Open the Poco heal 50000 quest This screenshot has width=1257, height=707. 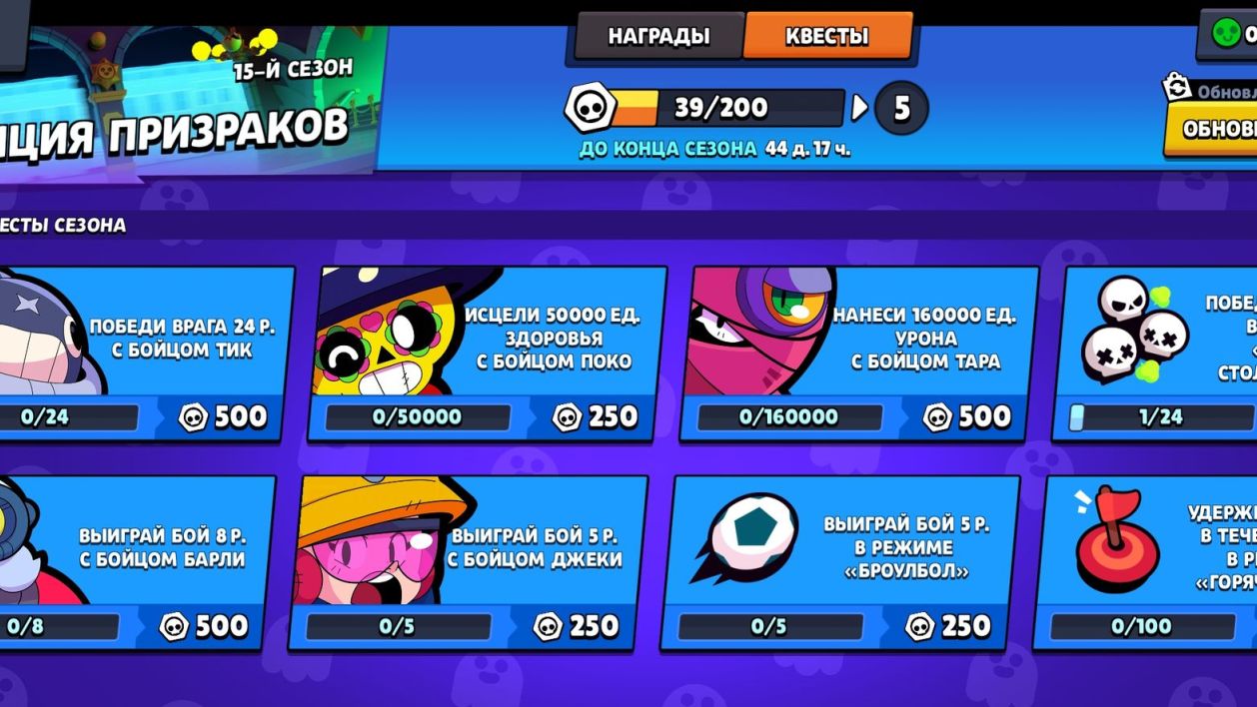(487, 353)
